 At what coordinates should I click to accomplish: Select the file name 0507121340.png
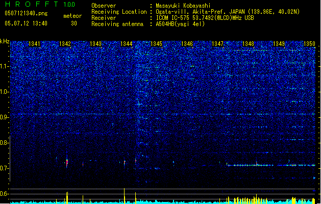click(26, 14)
